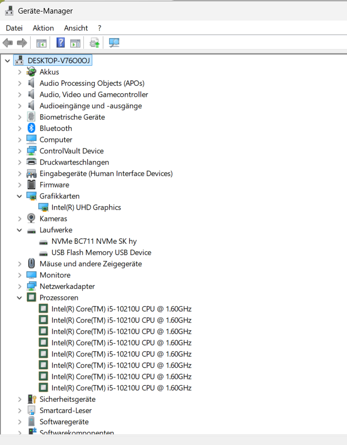Collapse the DESKTOP-V76O0OJ root node

point(8,61)
